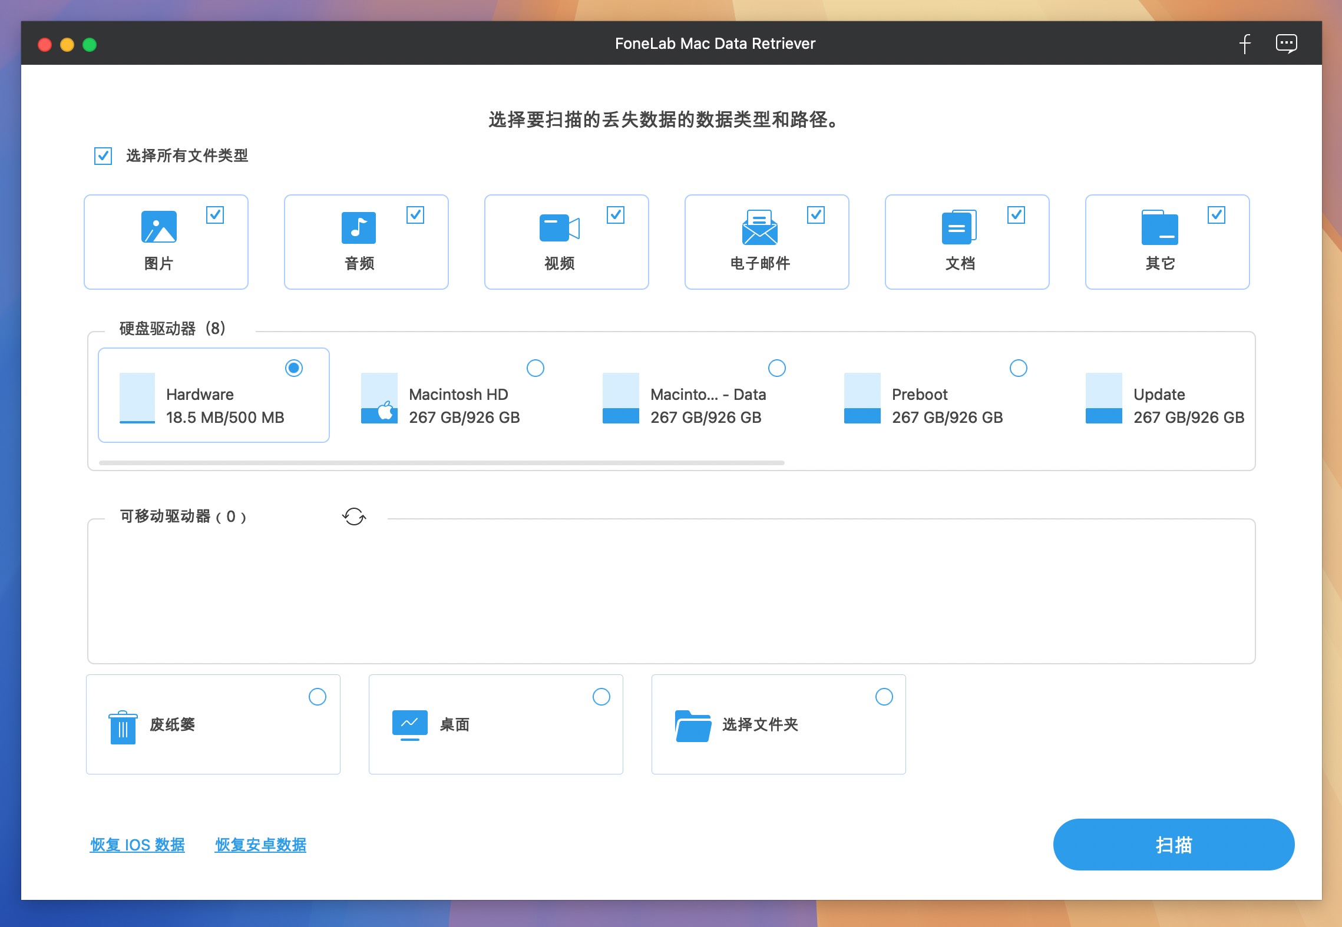This screenshot has height=927, width=1342.
Task: Close the window with the red button
Action: [45, 45]
